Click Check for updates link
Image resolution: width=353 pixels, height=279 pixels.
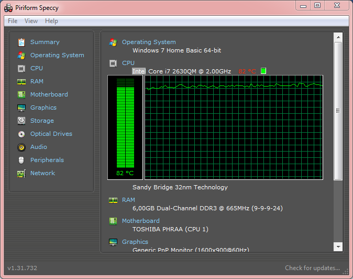pyautogui.click(x=313, y=268)
